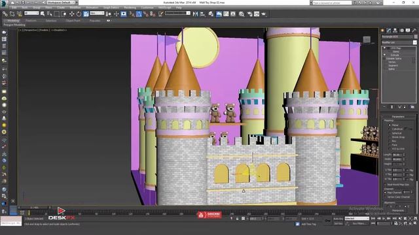Toggle the Pin Stack button

click(384, 107)
